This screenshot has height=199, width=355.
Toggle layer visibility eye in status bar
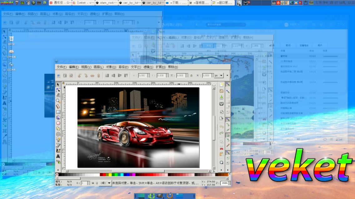pos(93,183)
